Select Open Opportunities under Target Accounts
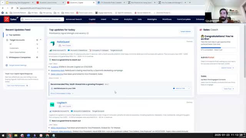Viewport: 246px width, 138px height. coord(17,52)
